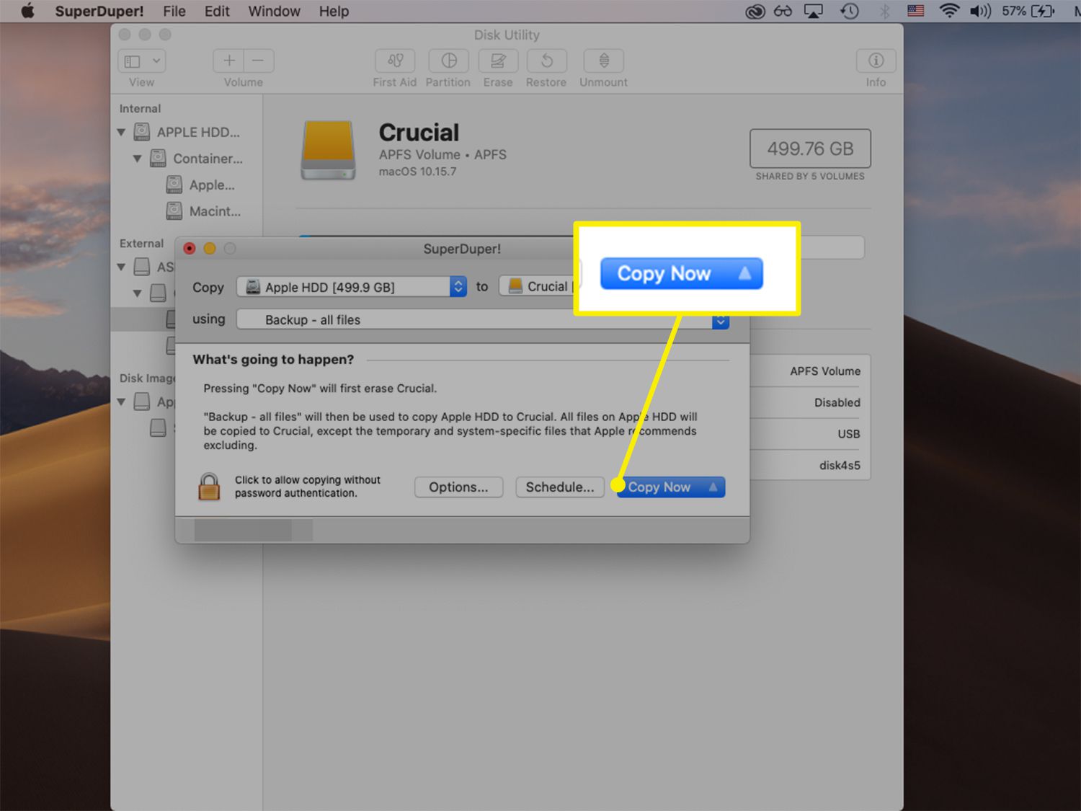
Task: Click the battery 57% status icon
Action: tap(1028, 11)
